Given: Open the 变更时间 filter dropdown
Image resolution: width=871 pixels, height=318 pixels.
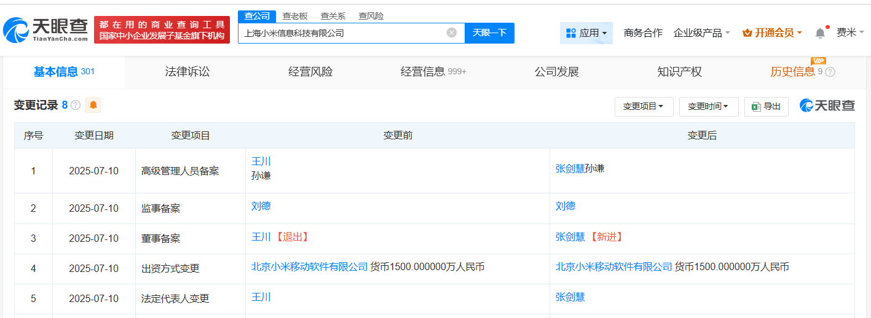Looking at the screenshot, I should [708, 106].
